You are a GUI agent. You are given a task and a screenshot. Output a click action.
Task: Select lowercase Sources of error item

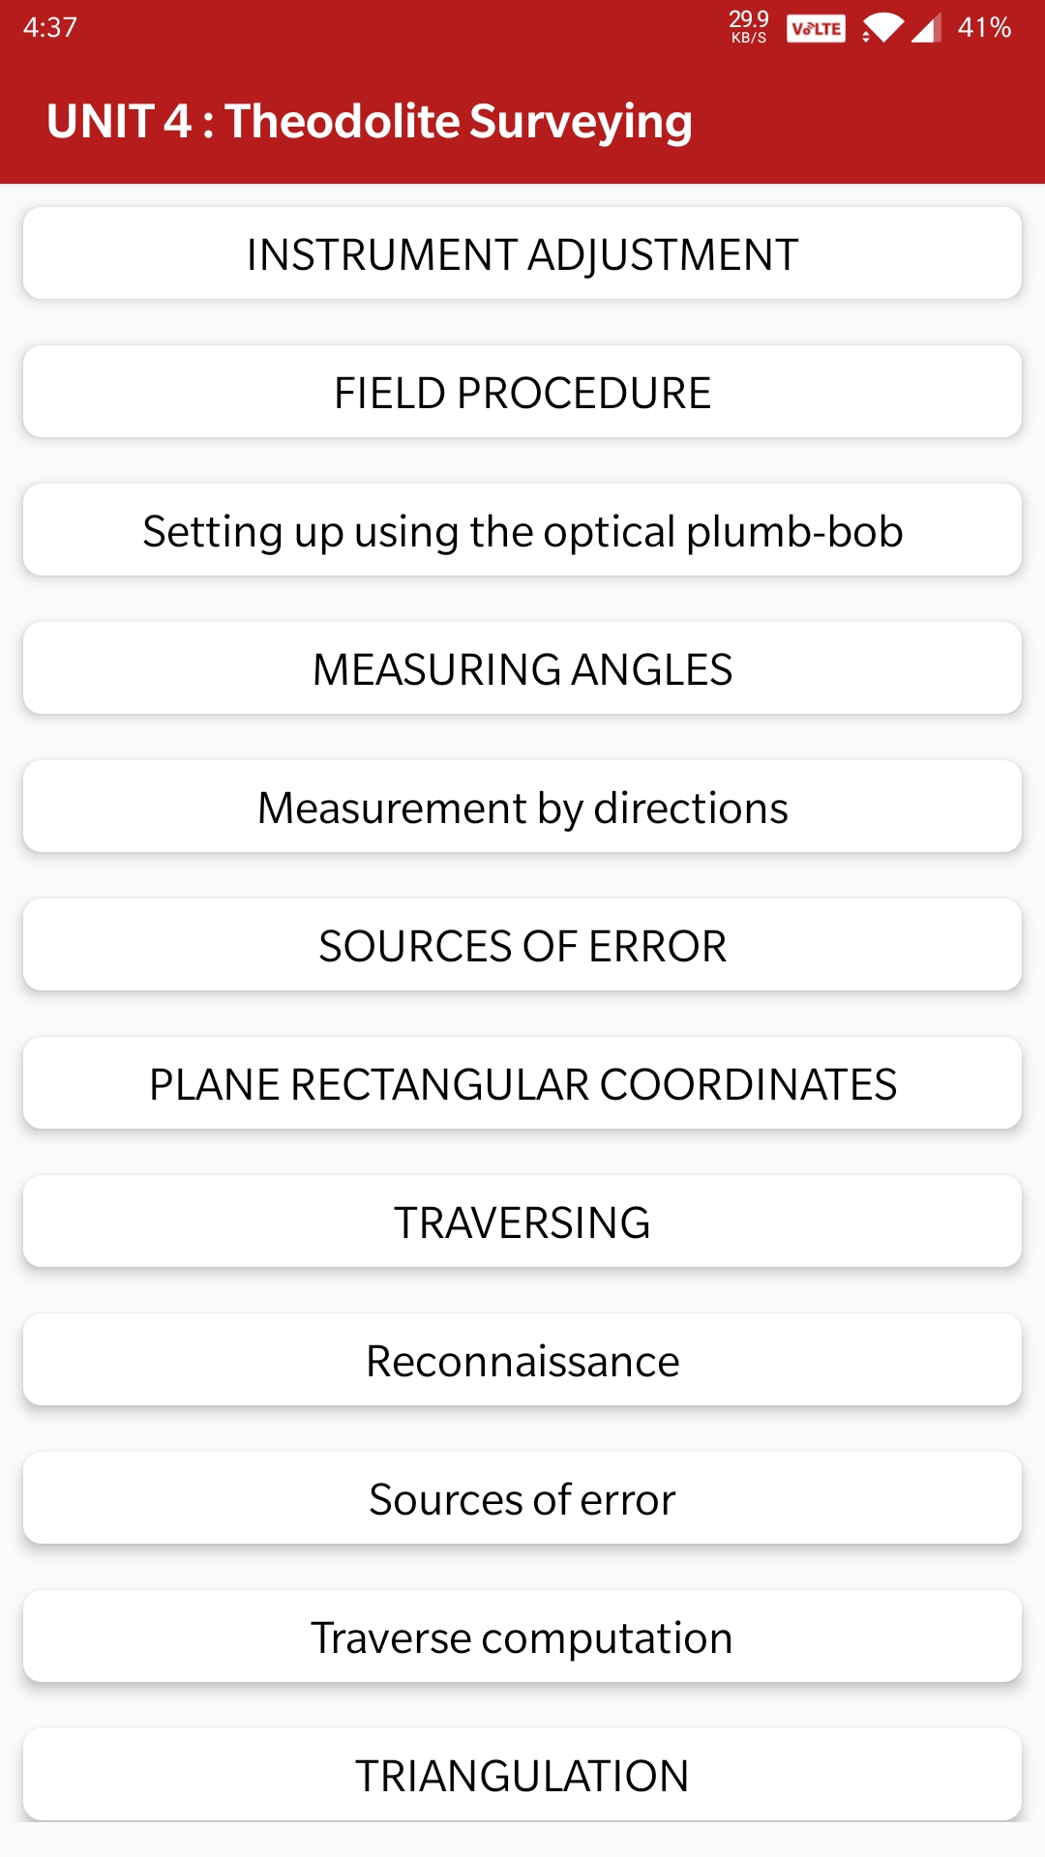(522, 1498)
